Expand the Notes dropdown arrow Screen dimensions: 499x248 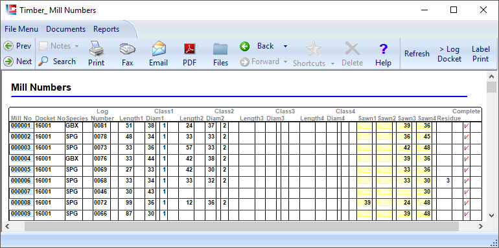click(76, 47)
